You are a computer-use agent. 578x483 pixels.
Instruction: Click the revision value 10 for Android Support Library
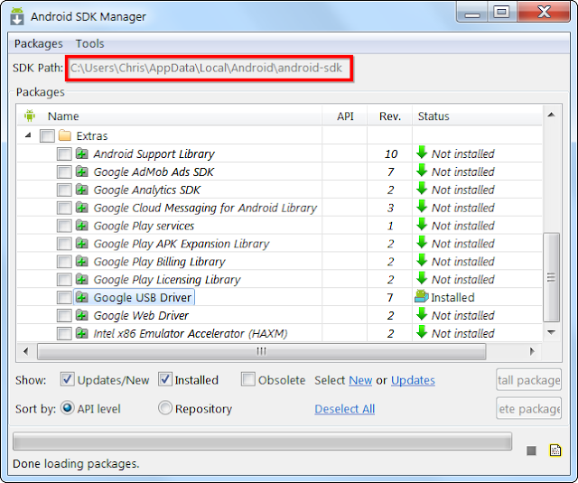(391, 153)
